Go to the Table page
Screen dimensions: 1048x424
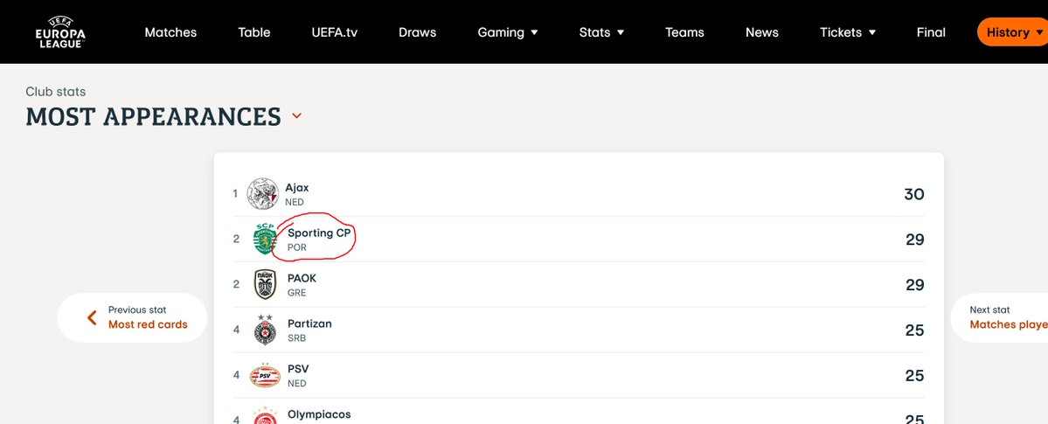click(x=254, y=32)
